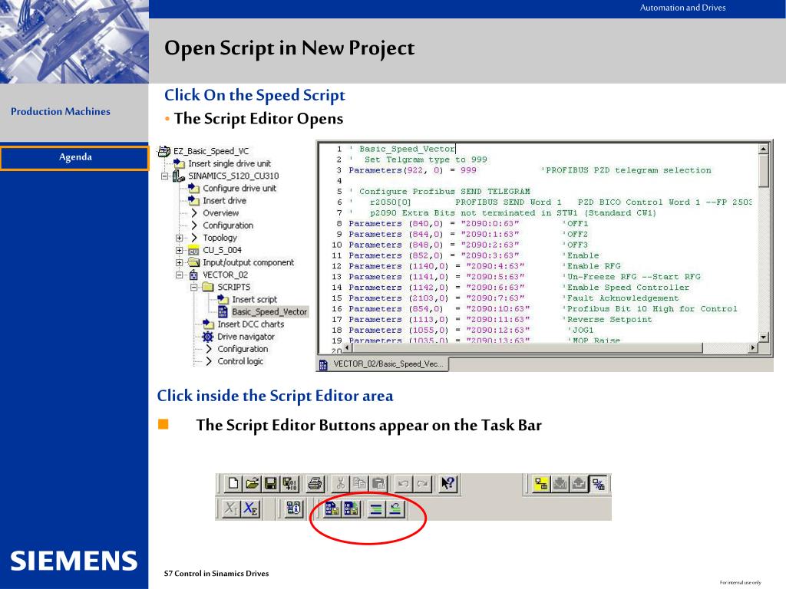Viewport: 786px width, 589px height.
Task: Click Insert single drive unit
Action: pos(229,163)
